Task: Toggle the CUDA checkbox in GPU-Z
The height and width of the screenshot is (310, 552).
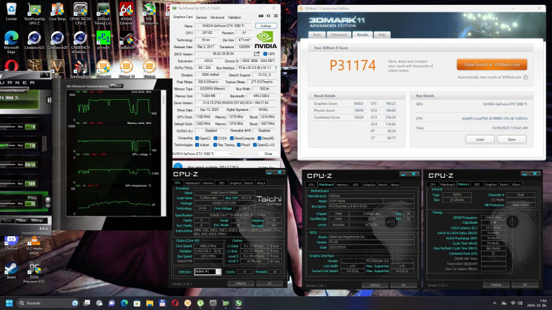Action: 215,138
